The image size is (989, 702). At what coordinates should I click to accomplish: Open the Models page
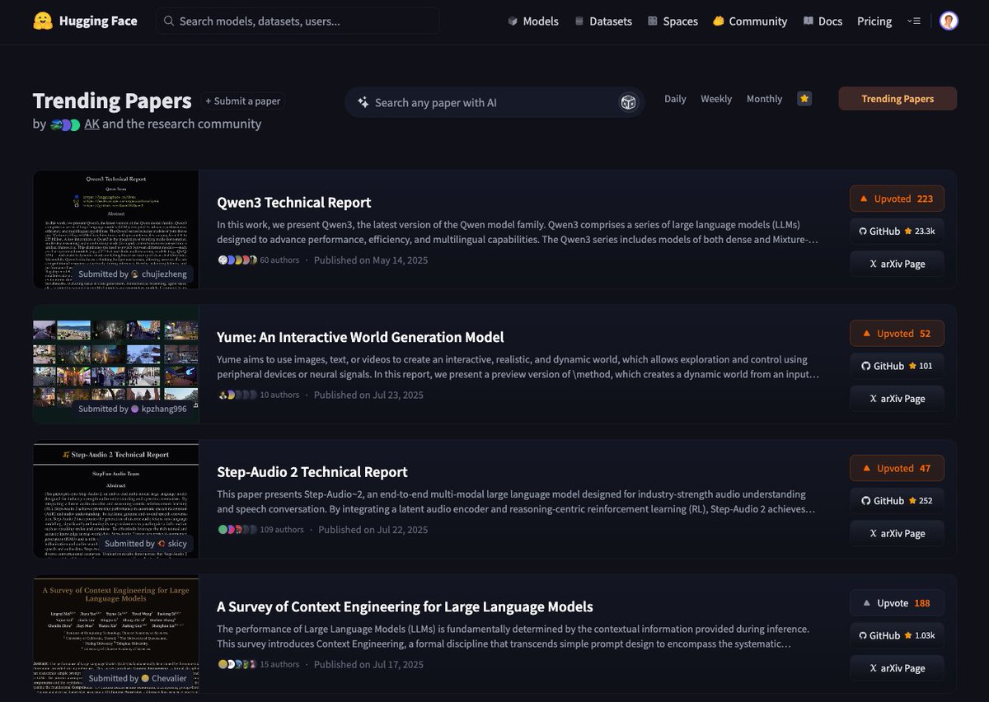click(532, 21)
